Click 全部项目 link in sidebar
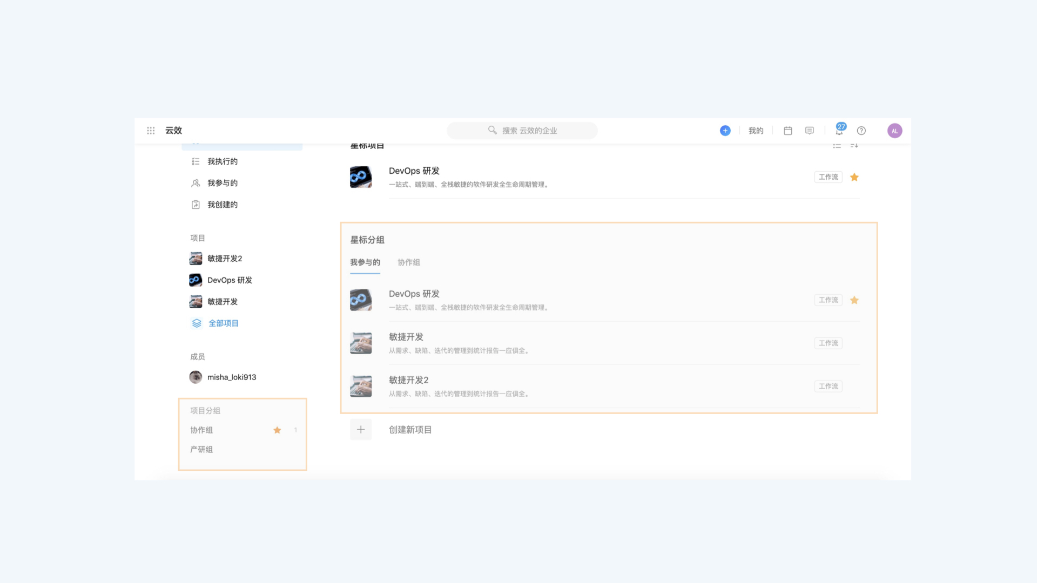This screenshot has width=1037, height=583. click(223, 323)
